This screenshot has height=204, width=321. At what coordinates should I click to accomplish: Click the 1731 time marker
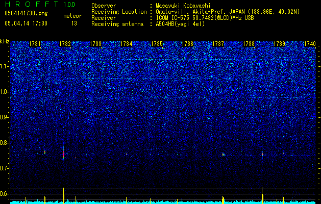point(35,44)
